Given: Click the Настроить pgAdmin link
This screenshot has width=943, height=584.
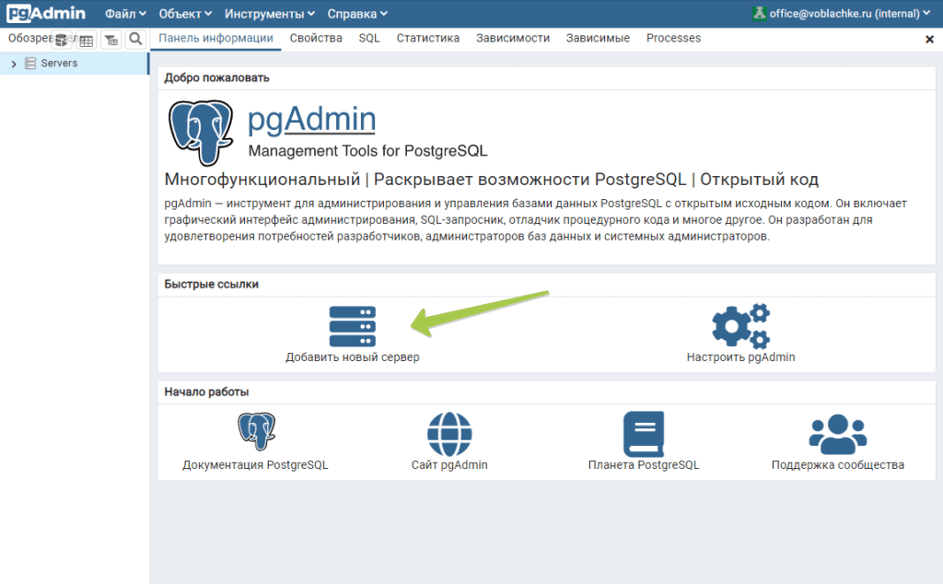Looking at the screenshot, I should click(x=741, y=356).
